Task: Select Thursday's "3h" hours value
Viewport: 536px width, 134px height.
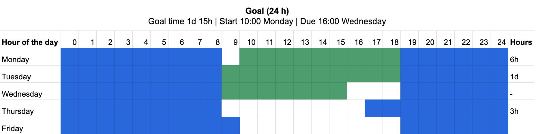Action: point(514,111)
